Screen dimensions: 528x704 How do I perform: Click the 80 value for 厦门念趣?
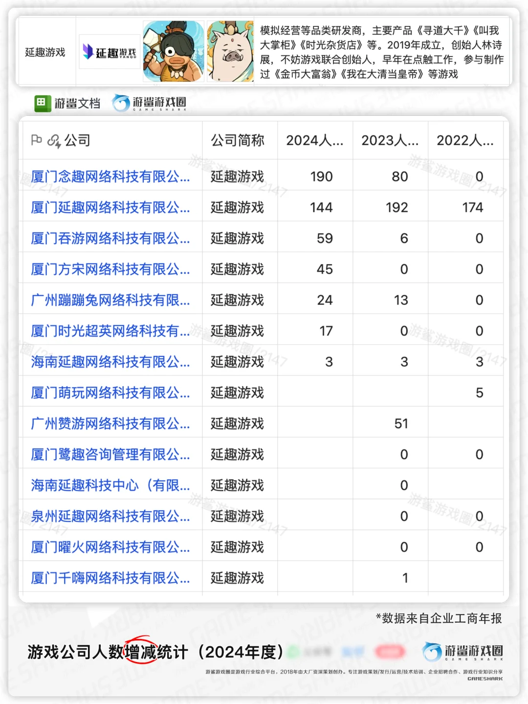point(400,176)
